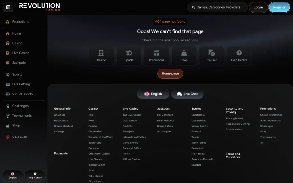This screenshot has height=183, width=293.
Task: Open the Casino tile in popular sections
Action: click(x=102, y=56)
